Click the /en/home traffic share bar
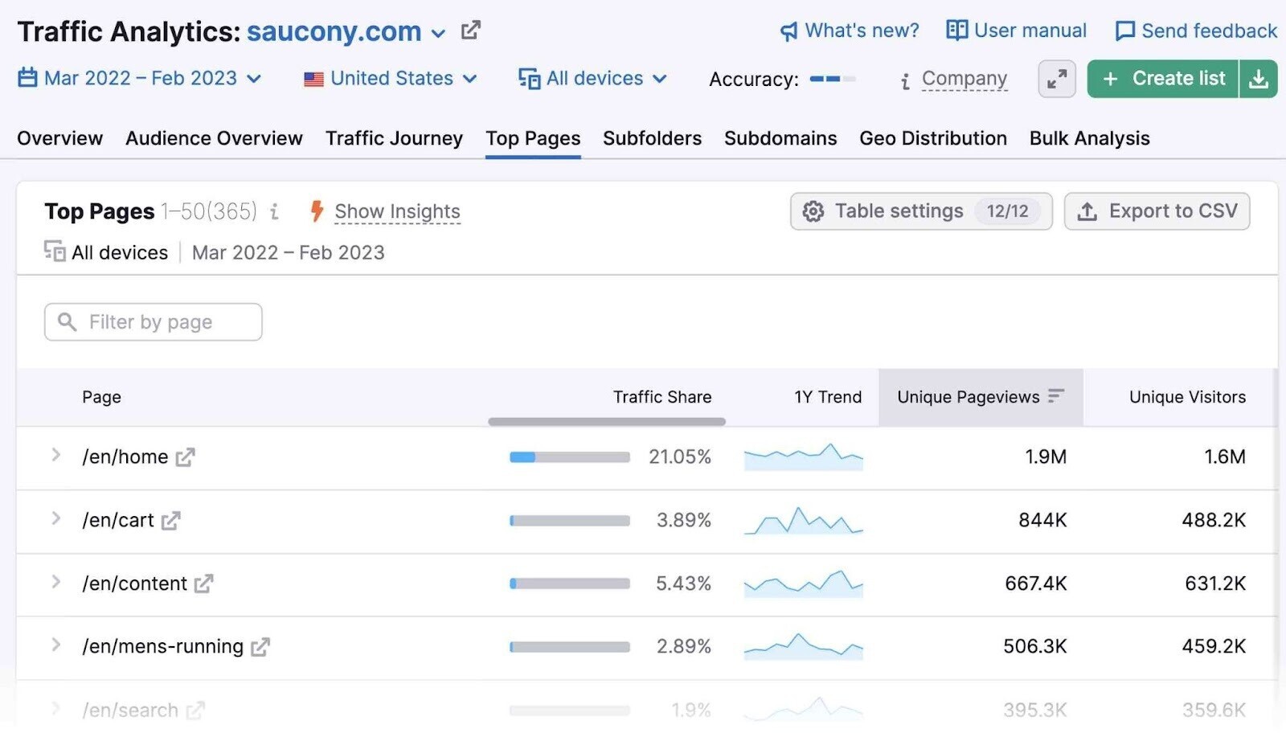Image resolution: width=1286 pixels, height=737 pixels. coord(570,457)
